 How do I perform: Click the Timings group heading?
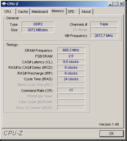click(x=12, y=45)
